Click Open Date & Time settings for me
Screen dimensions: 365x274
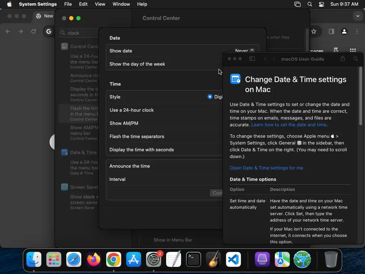click(x=266, y=168)
